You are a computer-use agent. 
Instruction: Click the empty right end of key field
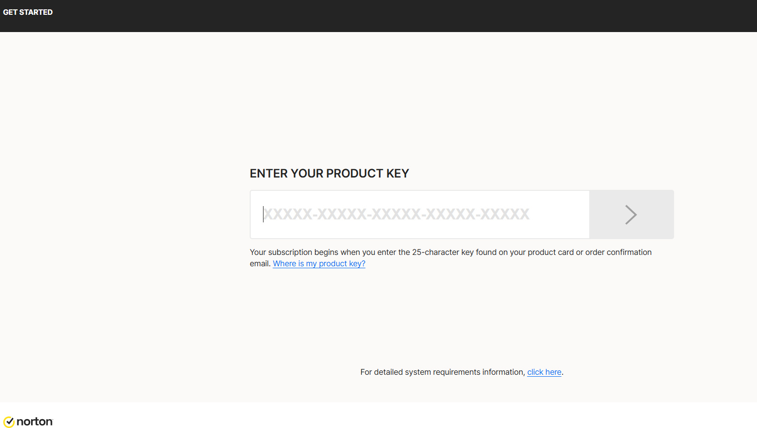[563, 214]
